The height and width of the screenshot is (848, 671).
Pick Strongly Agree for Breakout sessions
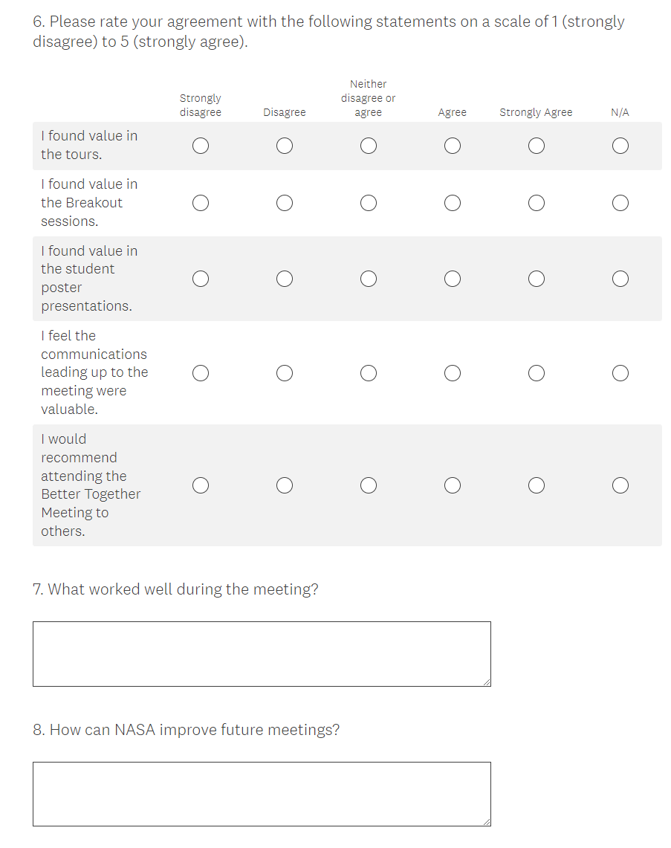pos(536,203)
